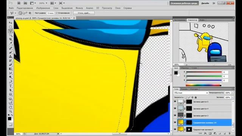Hide the Градиентная заливка 14 layer
This screenshot has height=136, width=242.
pos(175,122)
